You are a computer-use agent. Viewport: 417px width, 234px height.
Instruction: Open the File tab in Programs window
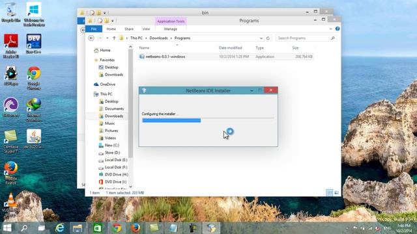[94, 29]
